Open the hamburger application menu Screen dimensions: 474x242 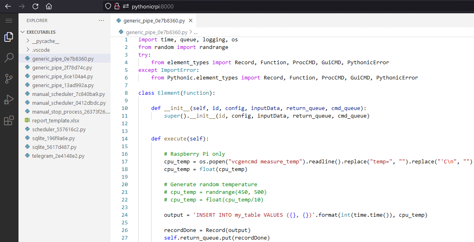coord(9,20)
